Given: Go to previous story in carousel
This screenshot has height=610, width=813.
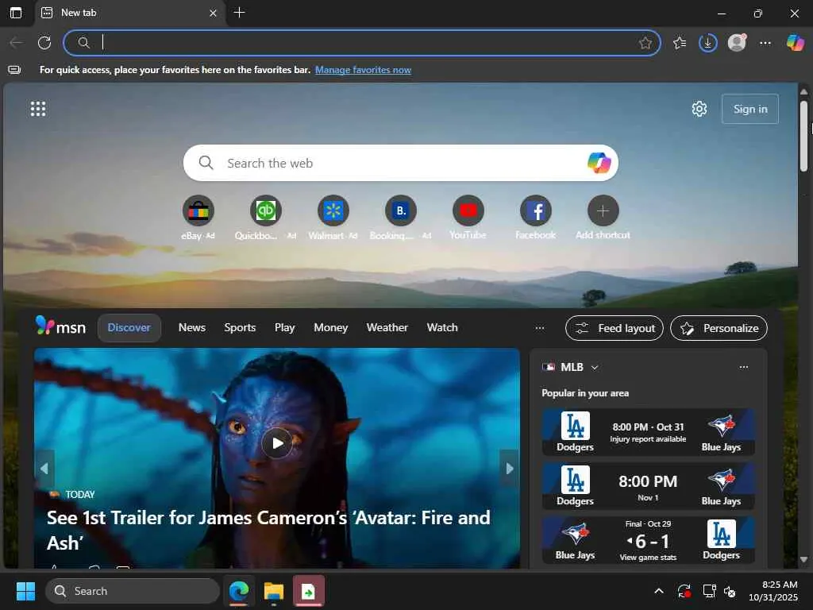Looking at the screenshot, I should (x=44, y=469).
